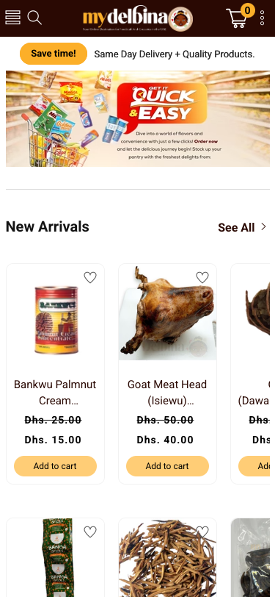
Task: Open Bankwu Palmnut Cream product image
Action: pos(56,321)
